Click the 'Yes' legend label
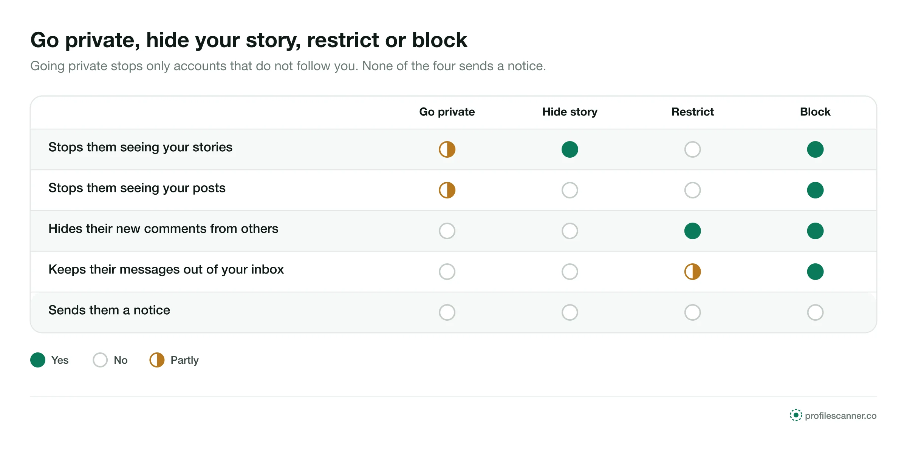Screen dimensions: 907x452 click(60, 360)
